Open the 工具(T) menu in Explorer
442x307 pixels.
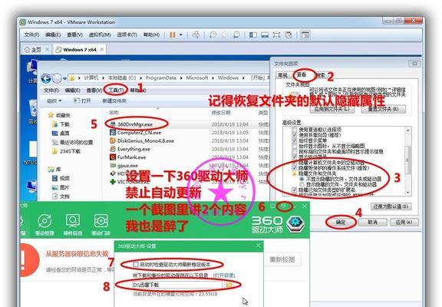tap(116, 91)
